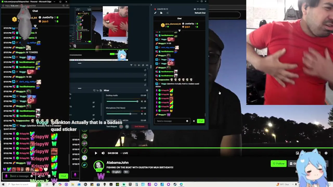Mute the Microphone (Yeti Nano) speaker
The image size is (333, 187).
pos(142,114)
